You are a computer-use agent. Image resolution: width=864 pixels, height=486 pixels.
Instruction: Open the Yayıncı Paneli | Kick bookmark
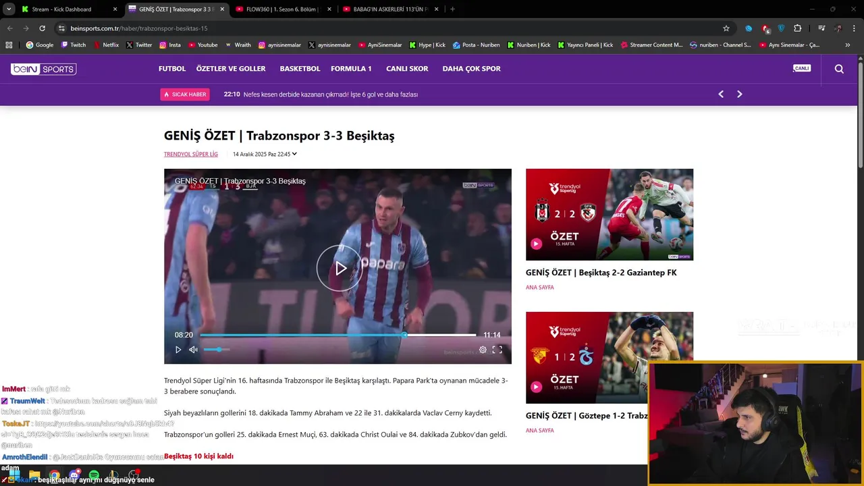pyautogui.click(x=585, y=45)
